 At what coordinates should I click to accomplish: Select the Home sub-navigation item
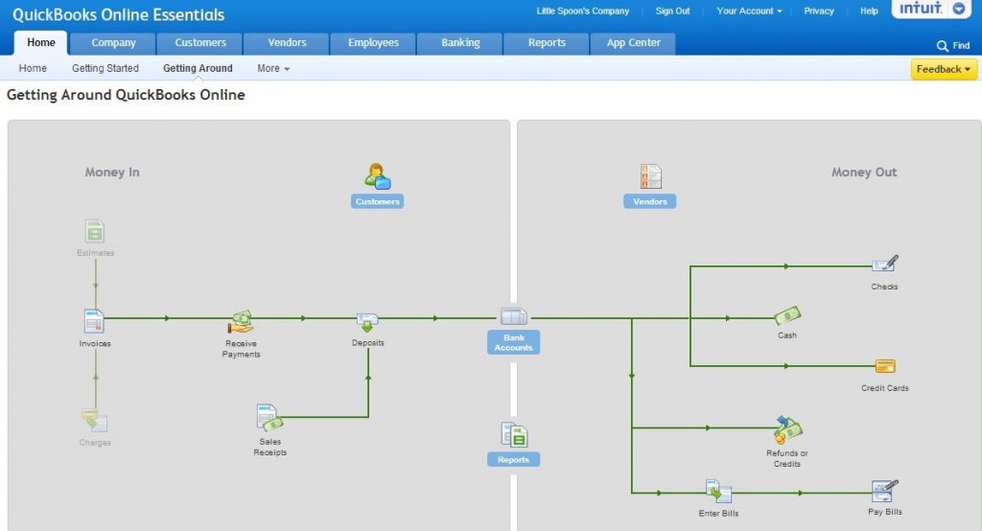[x=33, y=68]
